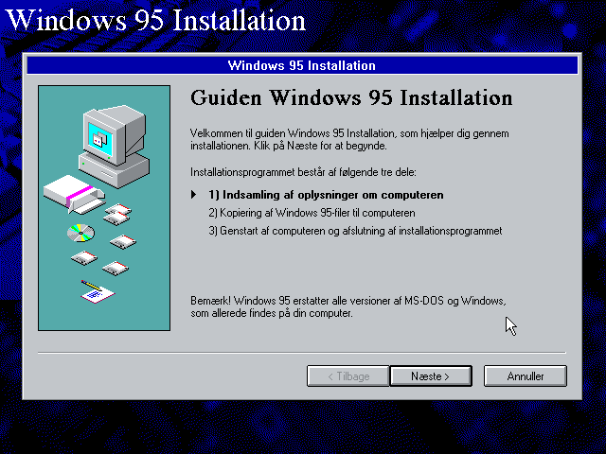Click the computer monitor illustration
606x454 pixels.
tap(114, 146)
